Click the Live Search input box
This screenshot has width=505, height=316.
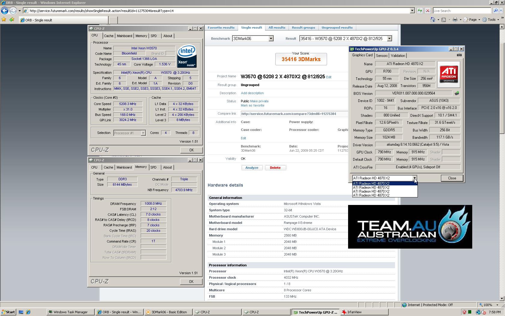[x=462, y=11]
